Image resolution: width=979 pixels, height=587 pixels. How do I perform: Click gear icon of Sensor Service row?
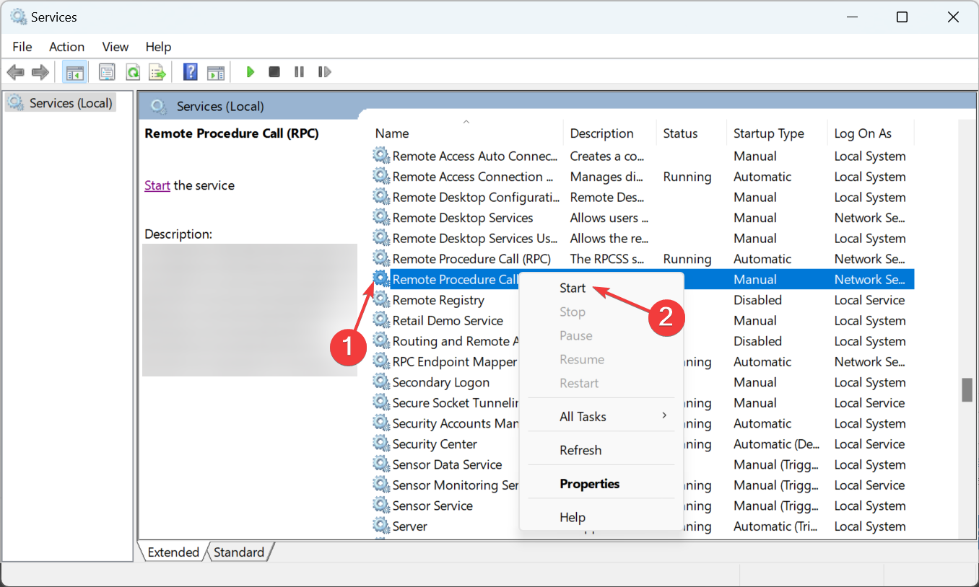click(x=380, y=506)
